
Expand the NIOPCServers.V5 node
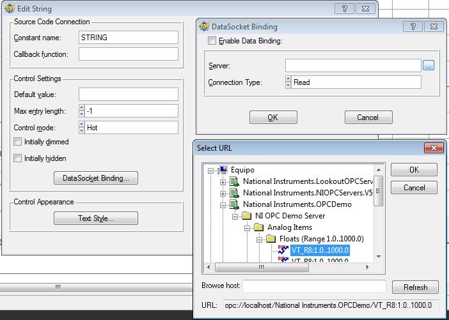[223, 194]
